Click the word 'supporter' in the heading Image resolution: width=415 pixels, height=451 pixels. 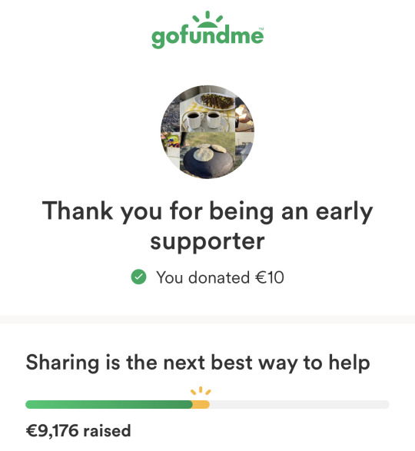207,241
